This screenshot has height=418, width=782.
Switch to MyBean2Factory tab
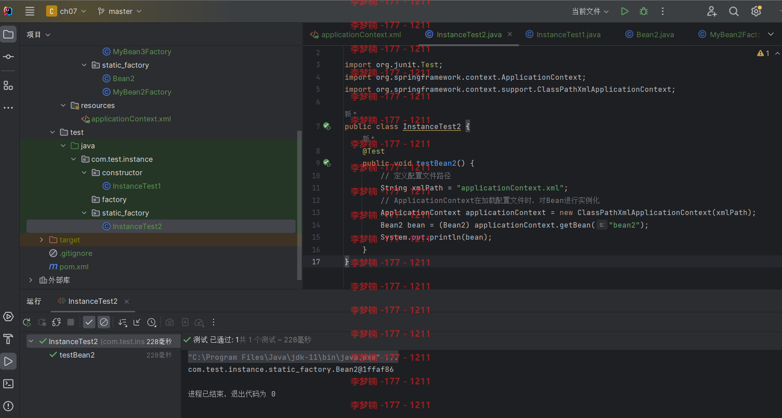coord(729,34)
